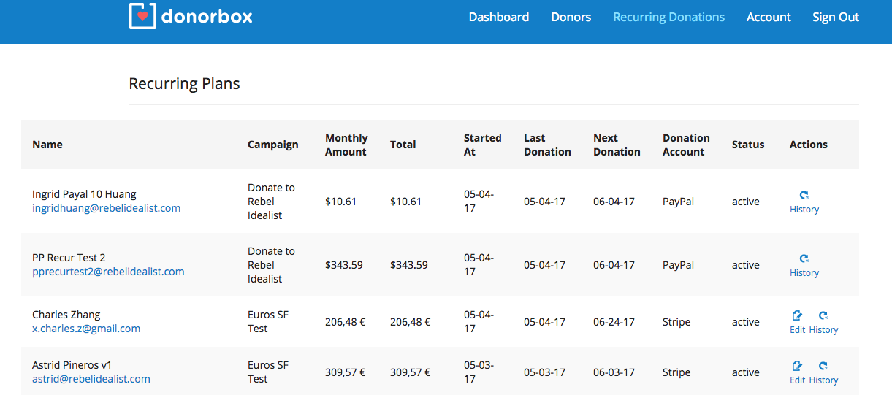Go to the Donors page
The image size is (892, 395).
(x=571, y=17)
